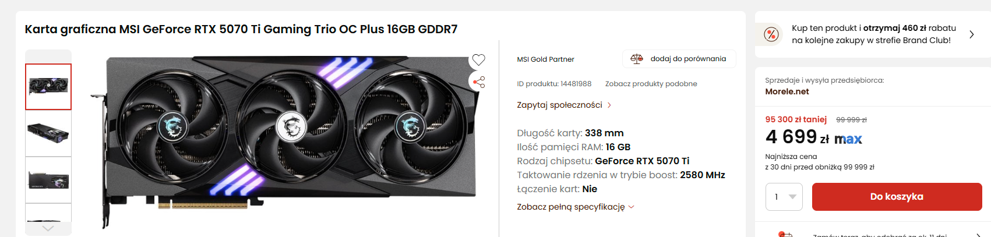This screenshot has width=991, height=237.
Task: Click 'Do koszyka' add-to-cart button
Action: [x=897, y=197]
